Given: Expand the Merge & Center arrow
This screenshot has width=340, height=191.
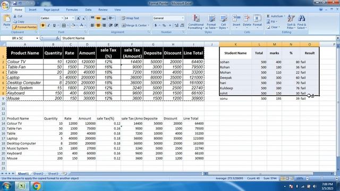Looking at the screenshot, I should coord(149,25).
